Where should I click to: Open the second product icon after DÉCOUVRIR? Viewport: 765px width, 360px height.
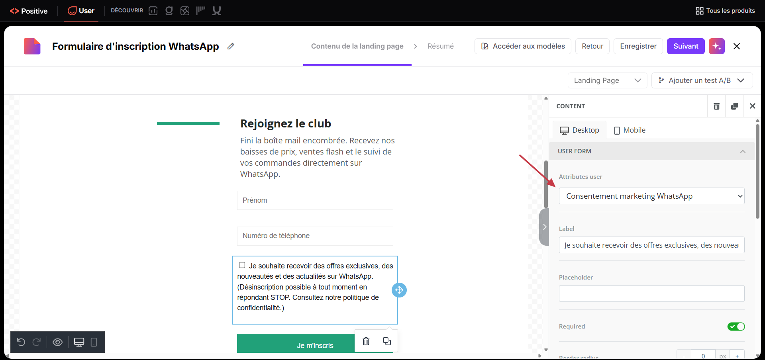pyautogui.click(x=169, y=11)
